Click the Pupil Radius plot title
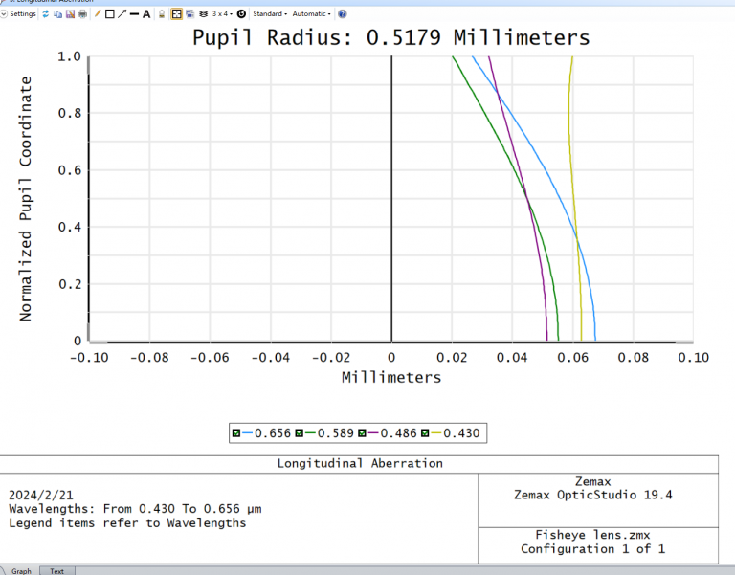Image resolution: width=735 pixels, height=575 pixels. tap(390, 37)
